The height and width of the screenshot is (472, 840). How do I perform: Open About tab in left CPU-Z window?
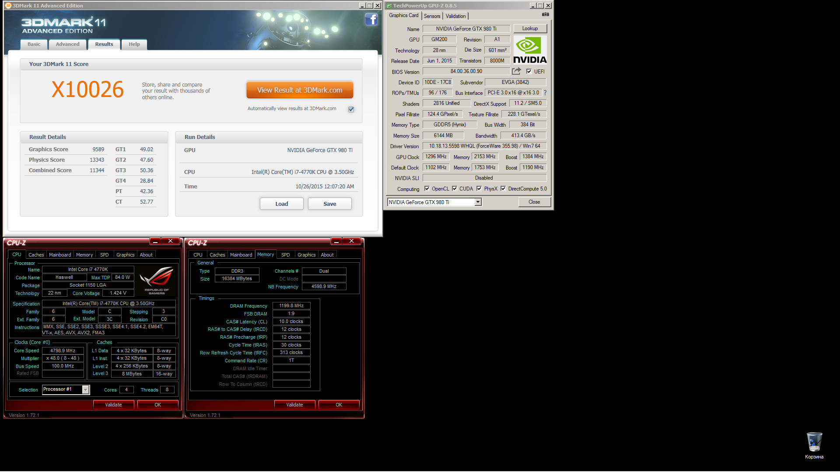pyautogui.click(x=146, y=255)
